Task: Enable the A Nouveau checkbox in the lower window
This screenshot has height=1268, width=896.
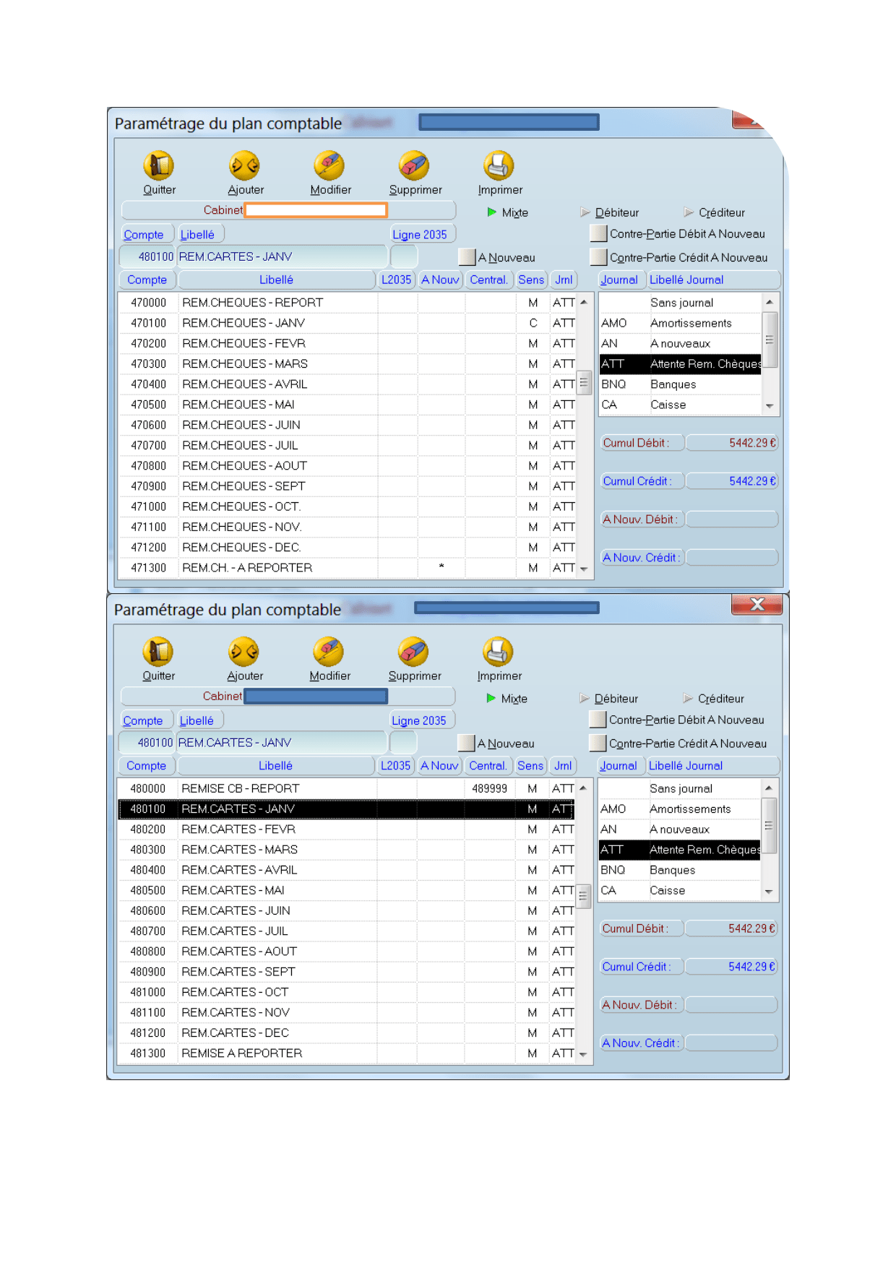Action: pyautogui.click(x=466, y=743)
